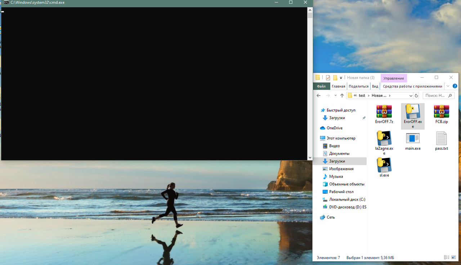Click the Explorer window folder title icon

pos(318,77)
